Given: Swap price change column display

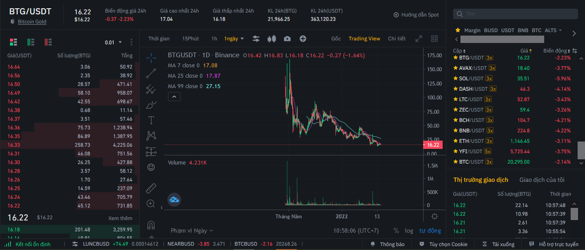Looking at the screenshot, I should (x=575, y=51).
